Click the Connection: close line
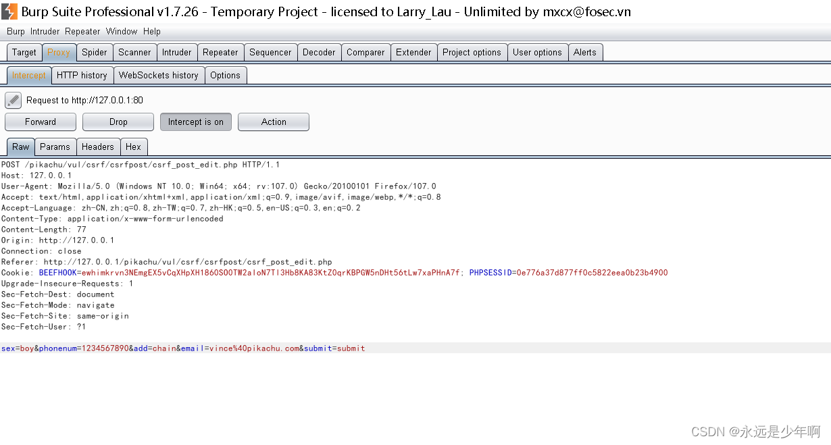The width and height of the screenshot is (831, 445). point(41,251)
